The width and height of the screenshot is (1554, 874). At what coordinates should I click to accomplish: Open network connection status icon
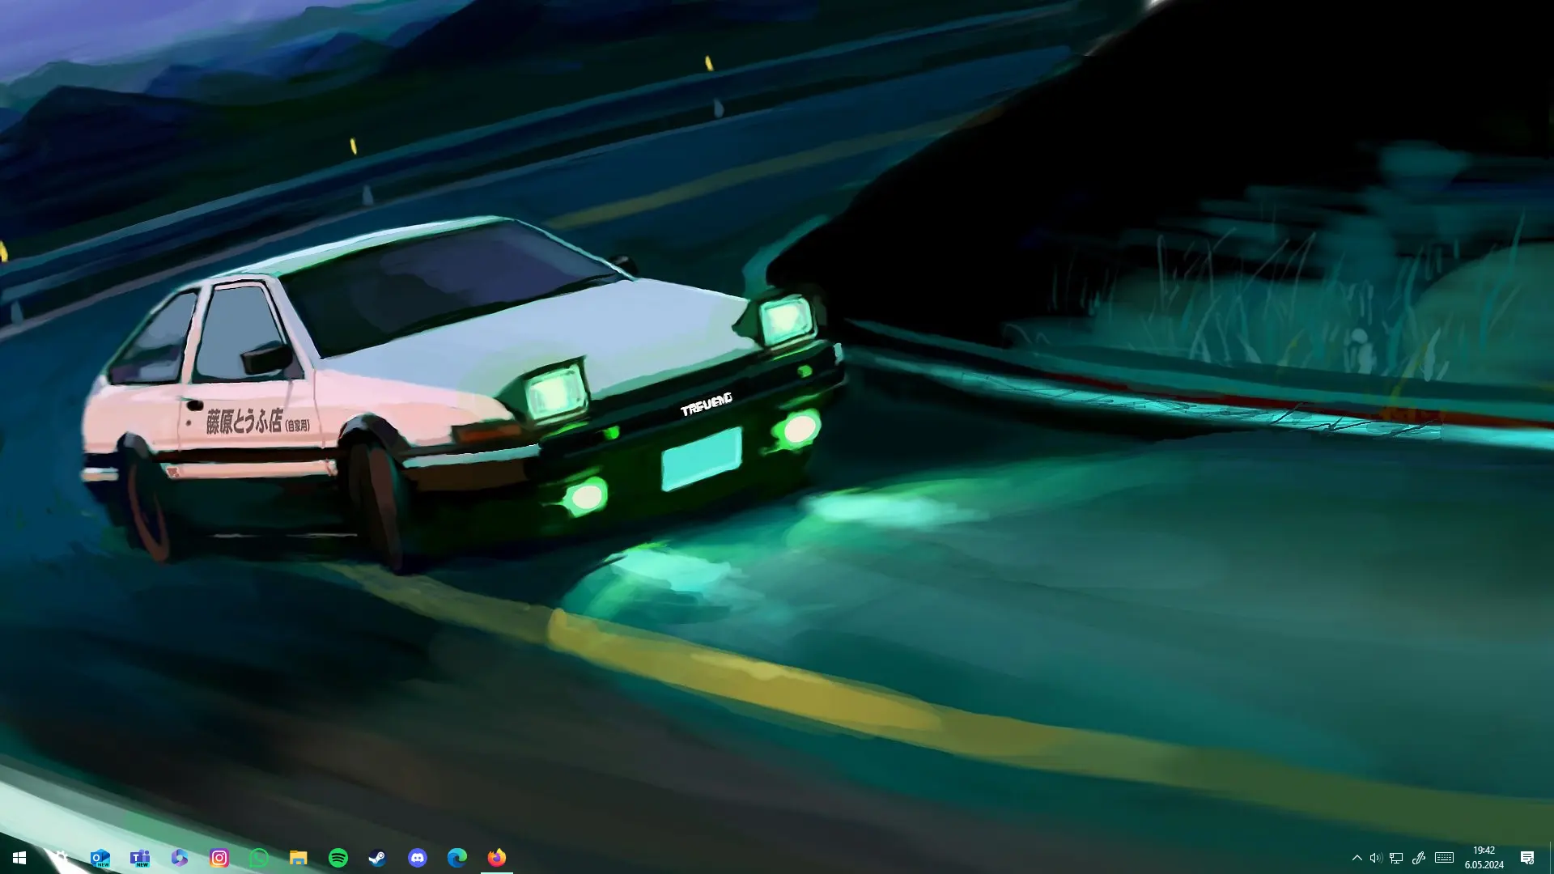point(1396,858)
